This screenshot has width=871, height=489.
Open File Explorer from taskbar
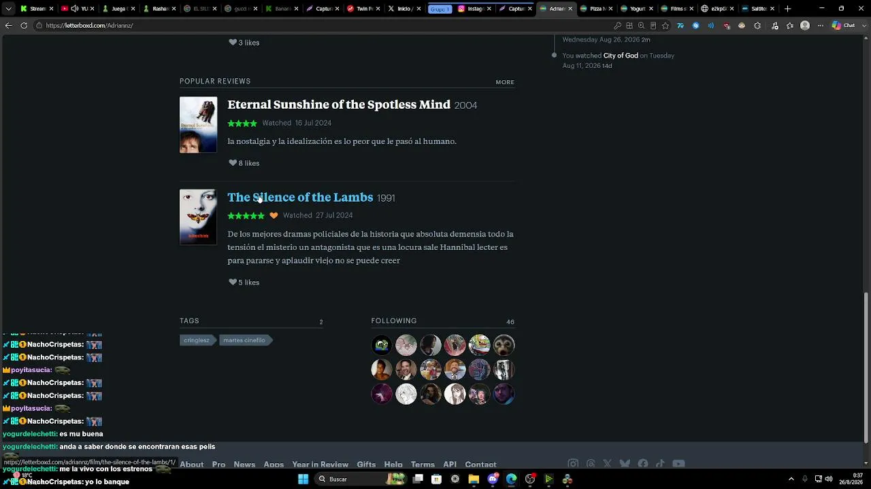(x=474, y=479)
